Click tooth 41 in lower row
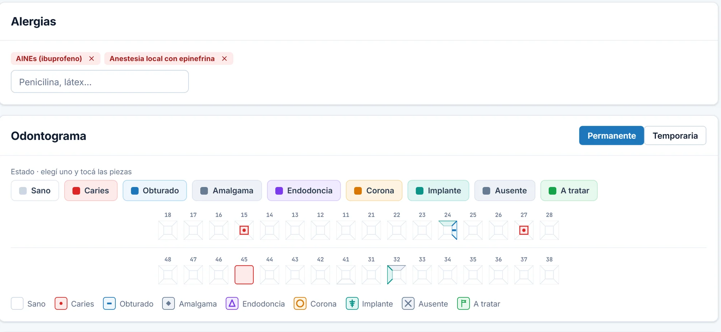Screen dimensions: 721x332 [x=346, y=275]
